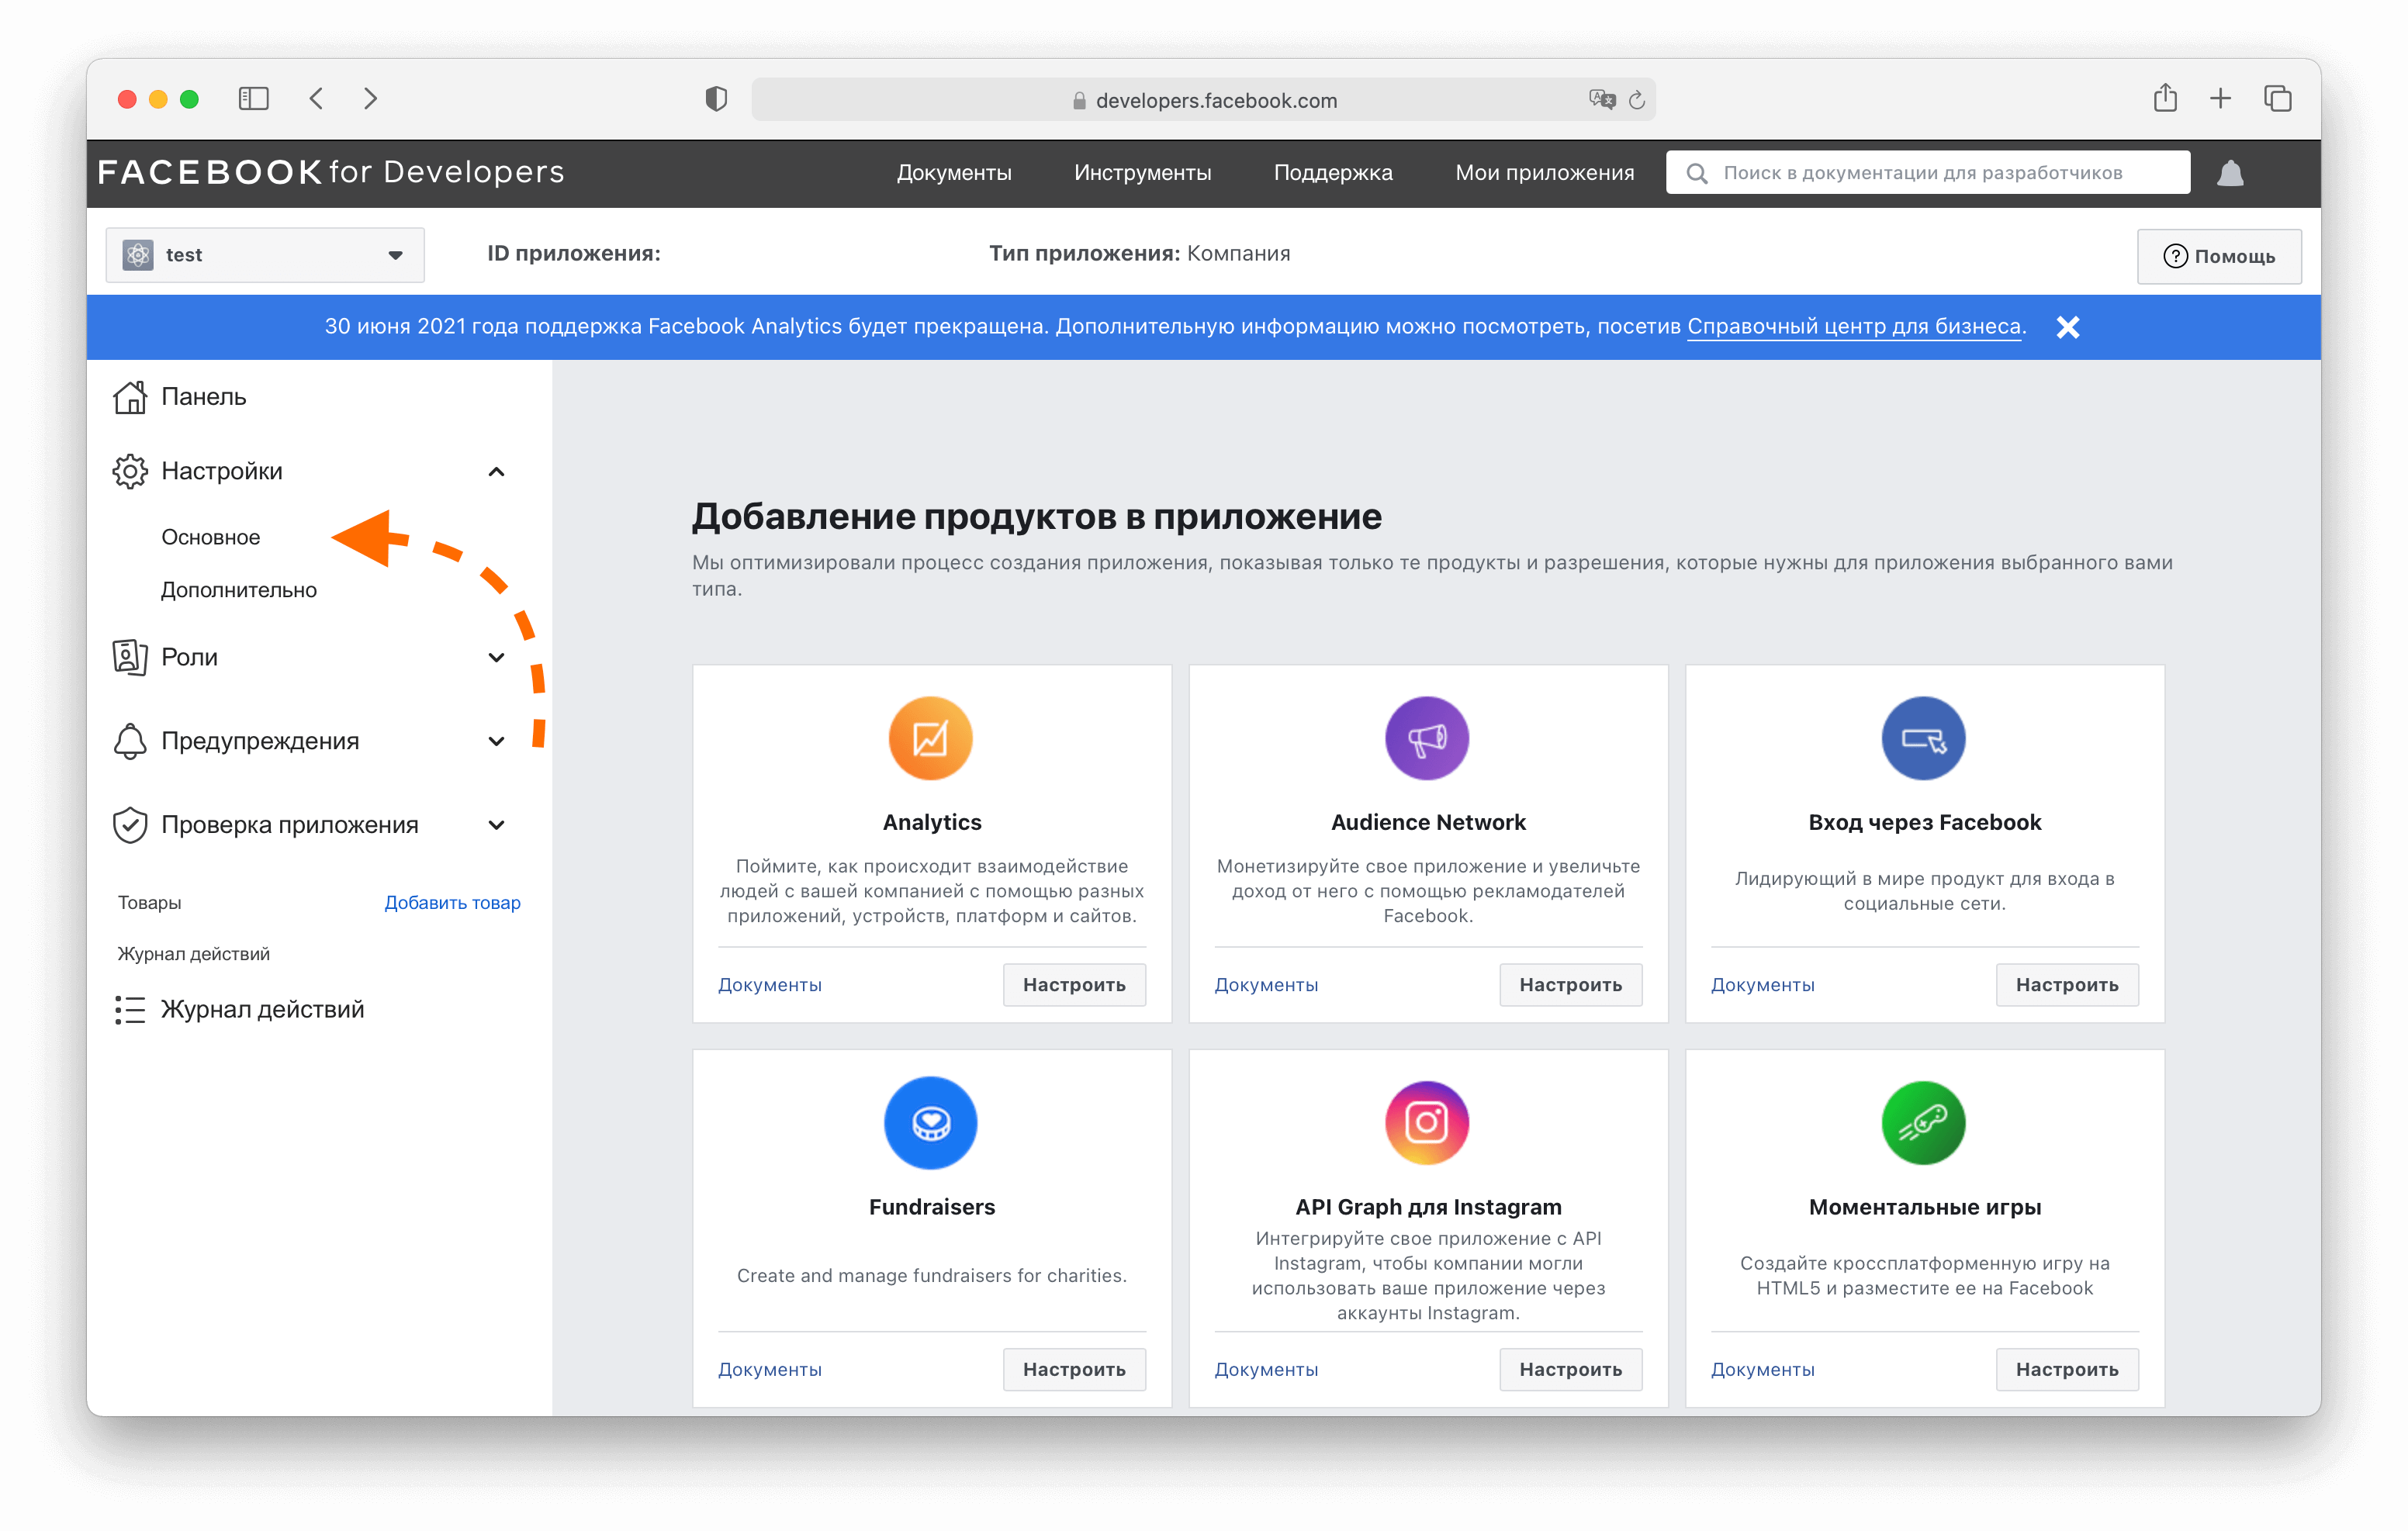This screenshot has height=1531, width=2408.
Task: Open the privacy shield report icon
Action: point(716,99)
